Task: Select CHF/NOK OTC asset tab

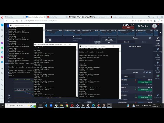Action: [x=126, y=33]
